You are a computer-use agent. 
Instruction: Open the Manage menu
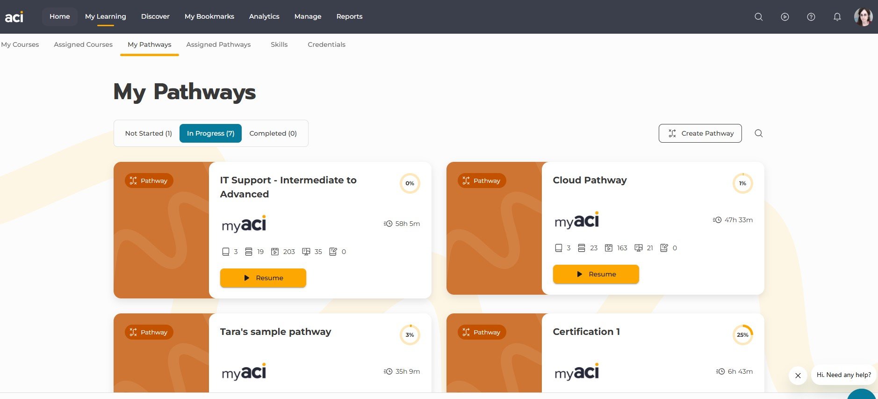(x=308, y=16)
